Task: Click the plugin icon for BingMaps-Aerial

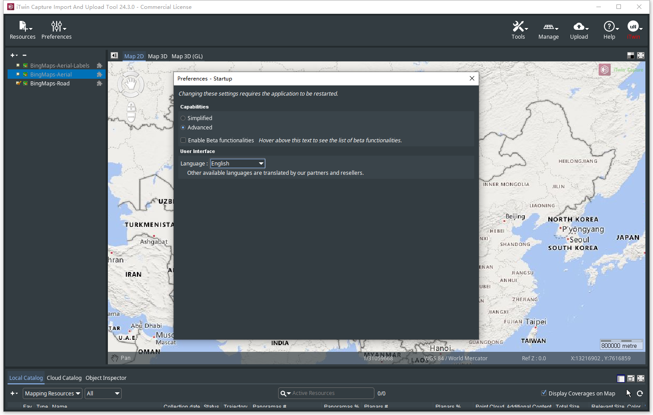Action: (99, 74)
